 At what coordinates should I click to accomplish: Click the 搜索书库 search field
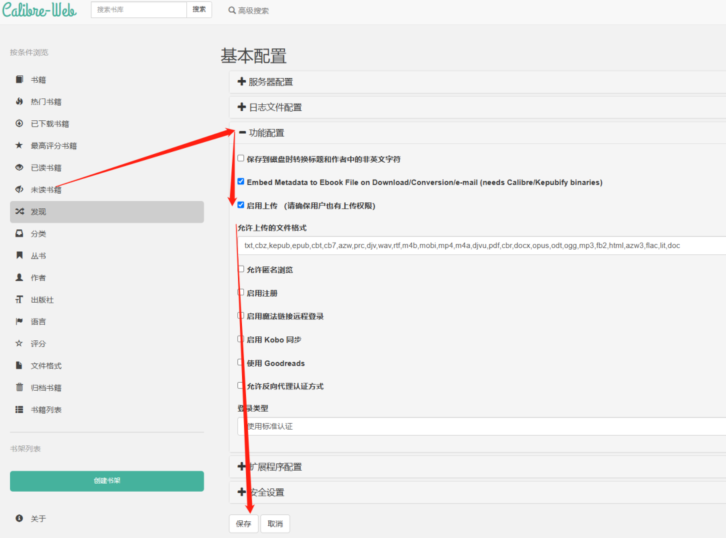pyautogui.click(x=138, y=10)
